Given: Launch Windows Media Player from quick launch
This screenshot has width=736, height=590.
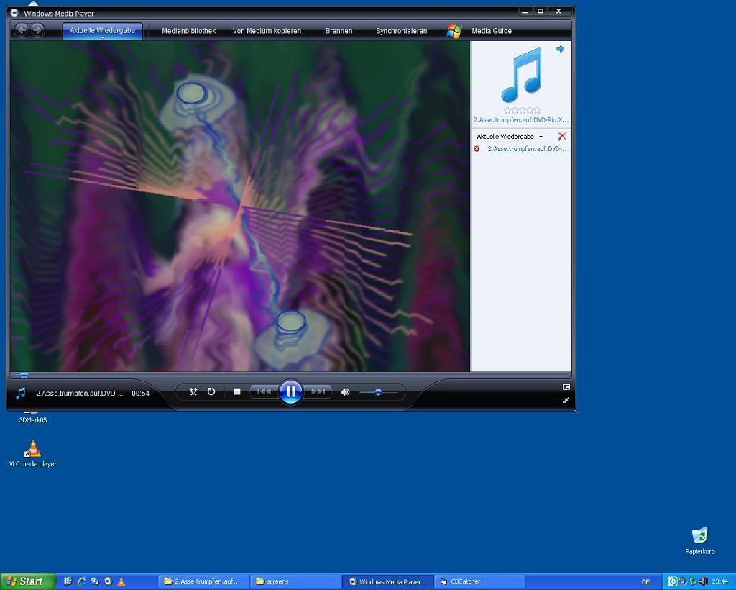Looking at the screenshot, I should click(108, 581).
